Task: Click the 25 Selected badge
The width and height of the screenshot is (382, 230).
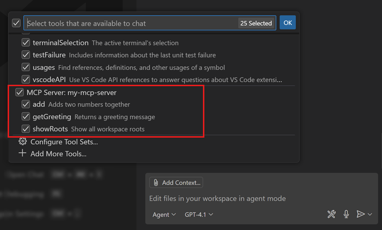Action: pyautogui.click(x=256, y=23)
